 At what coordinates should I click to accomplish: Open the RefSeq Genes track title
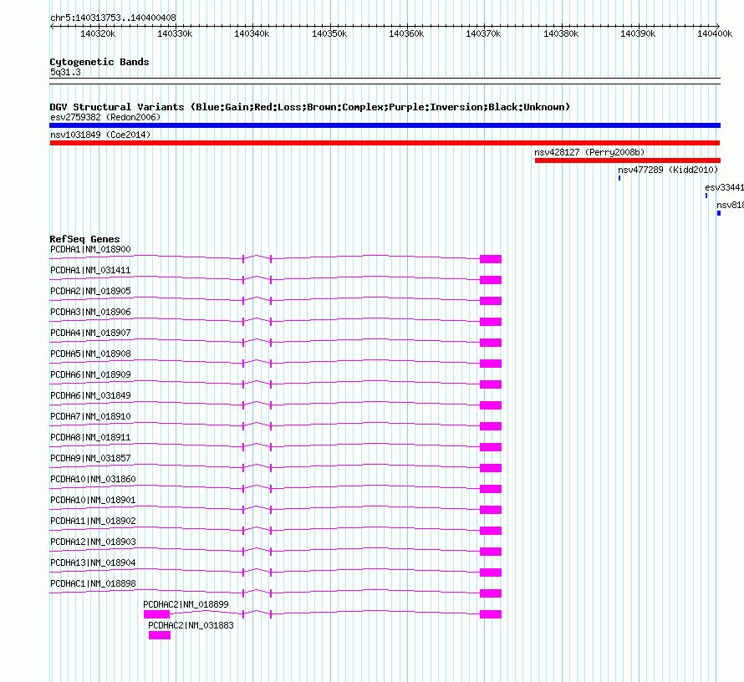point(85,239)
